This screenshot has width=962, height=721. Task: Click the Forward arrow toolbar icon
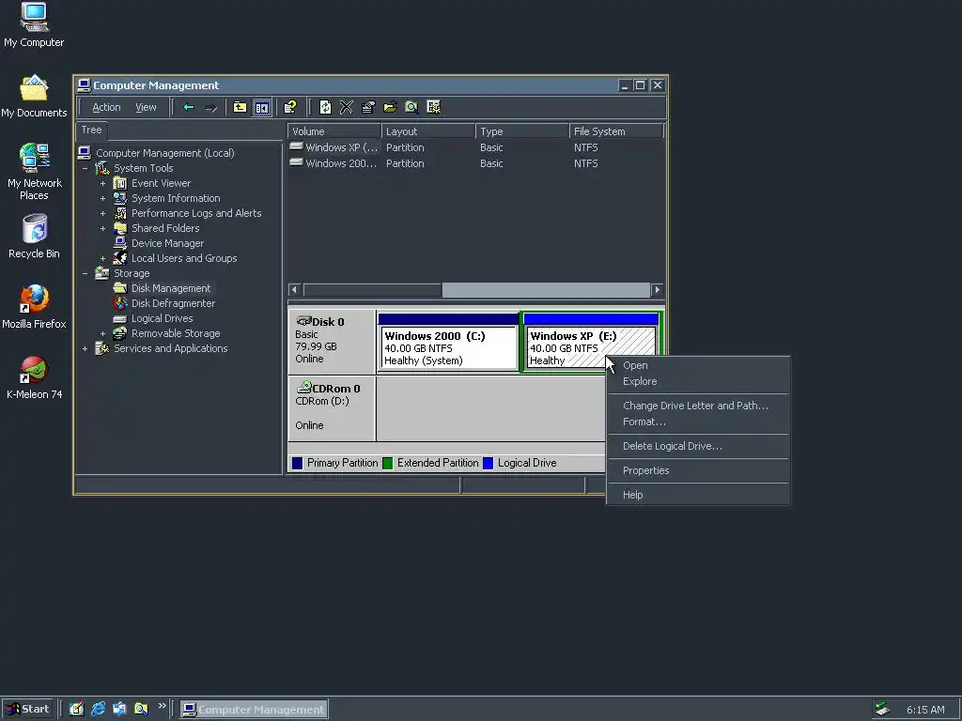[211, 107]
